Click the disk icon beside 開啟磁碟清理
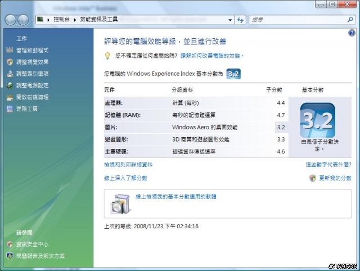This screenshot has width=360, height=271. [10, 97]
